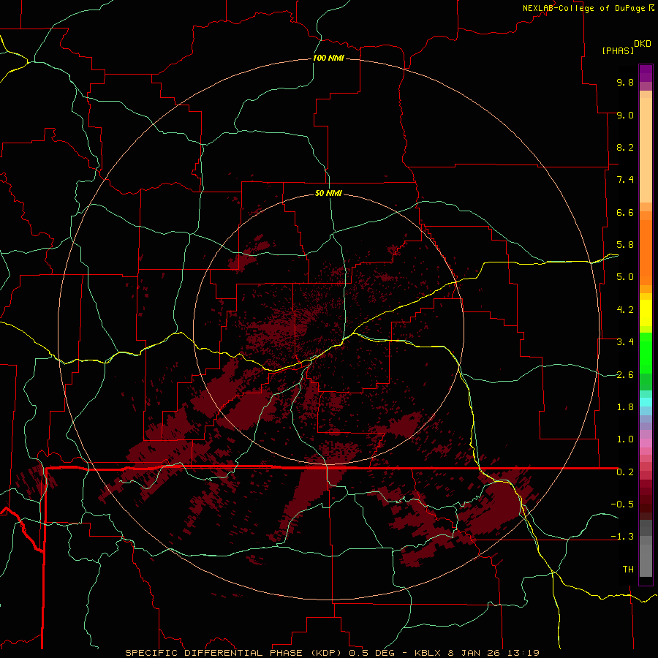Click the 9.8 value on the scale
The height and width of the screenshot is (658, 658).
625,82
